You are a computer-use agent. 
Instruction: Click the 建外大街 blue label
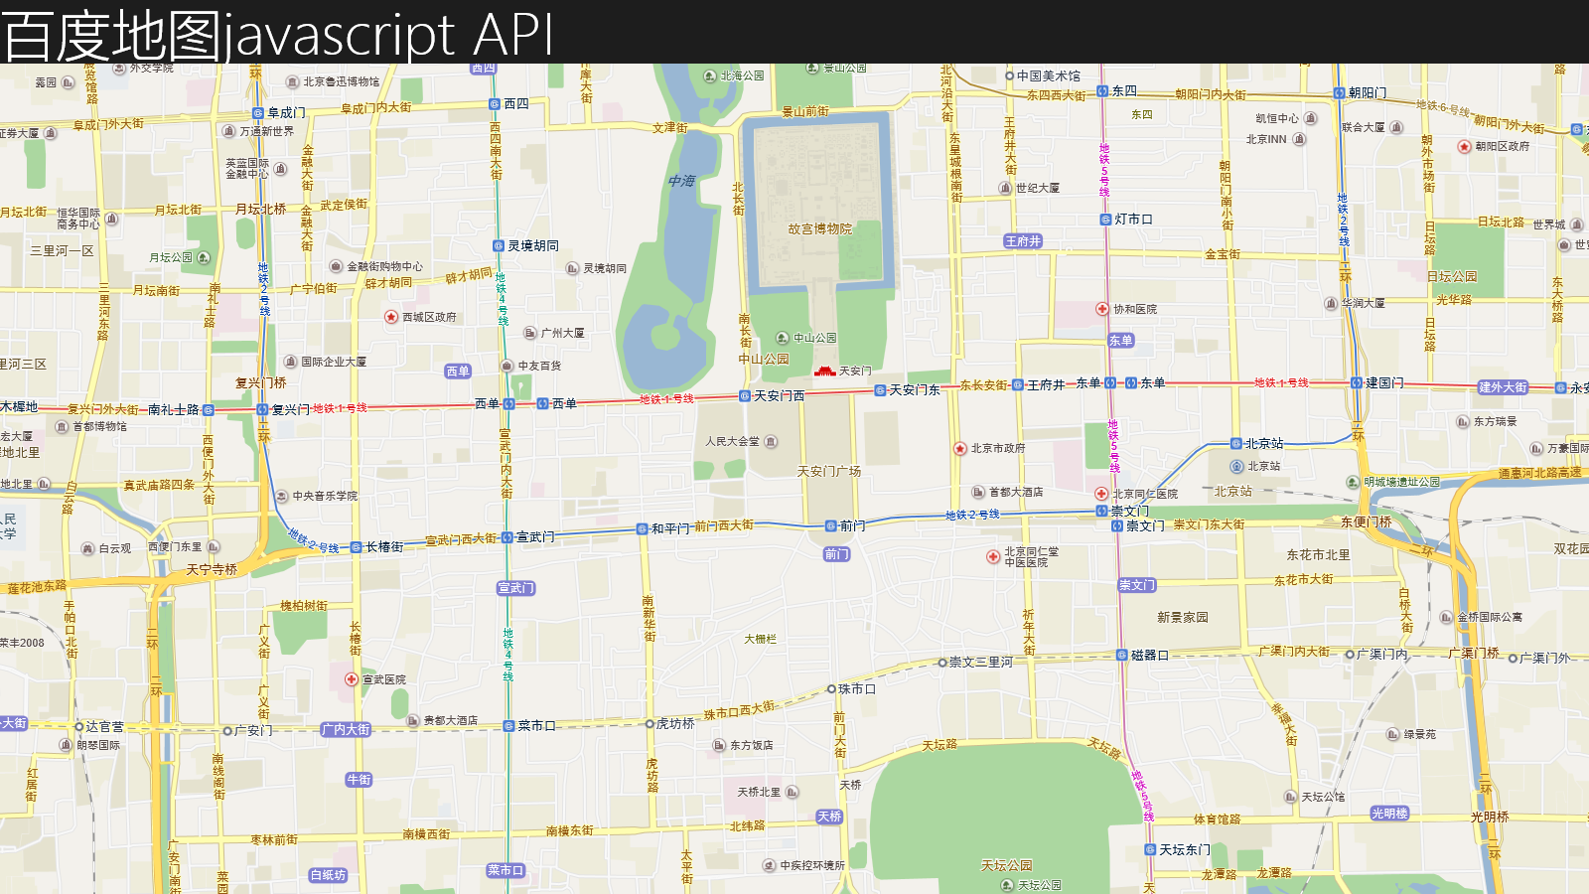pyautogui.click(x=1503, y=387)
